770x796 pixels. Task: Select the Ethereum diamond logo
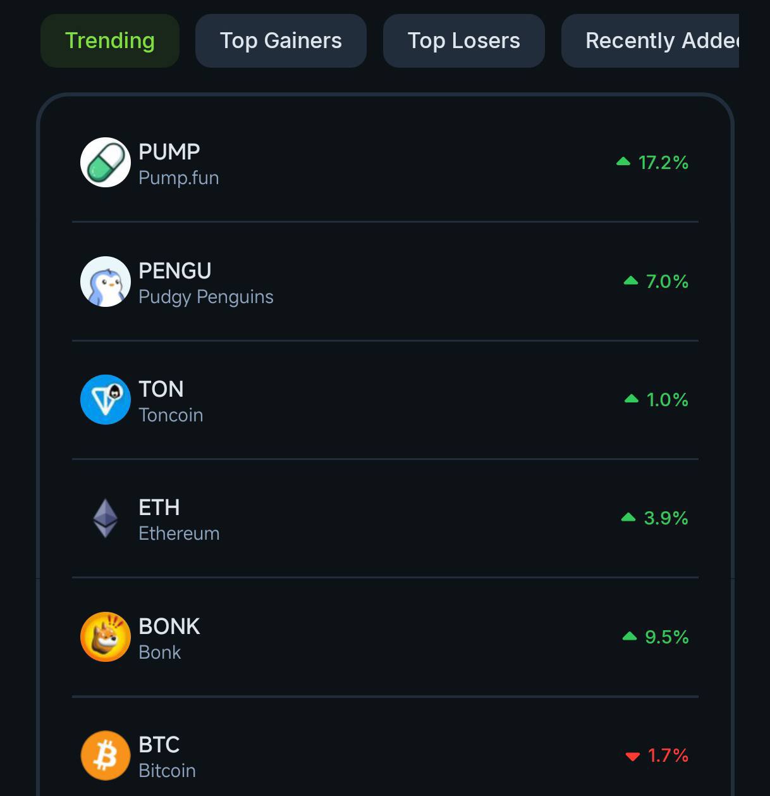click(106, 518)
